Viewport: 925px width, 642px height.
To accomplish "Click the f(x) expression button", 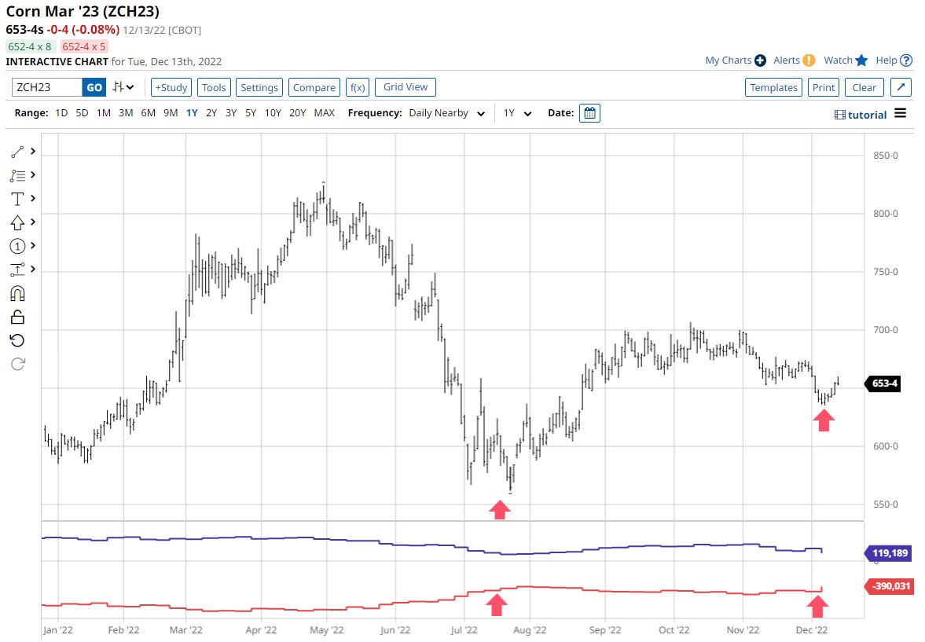I will pyautogui.click(x=358, y=87).
